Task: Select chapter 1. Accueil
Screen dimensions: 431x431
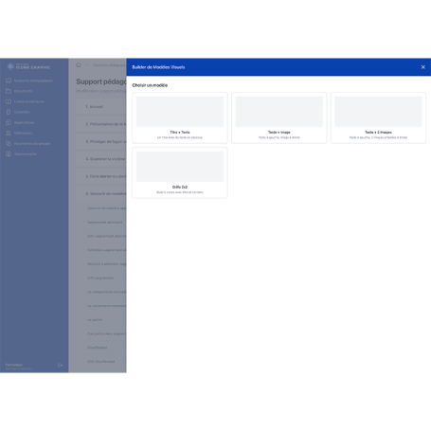Action: [101, 107]
